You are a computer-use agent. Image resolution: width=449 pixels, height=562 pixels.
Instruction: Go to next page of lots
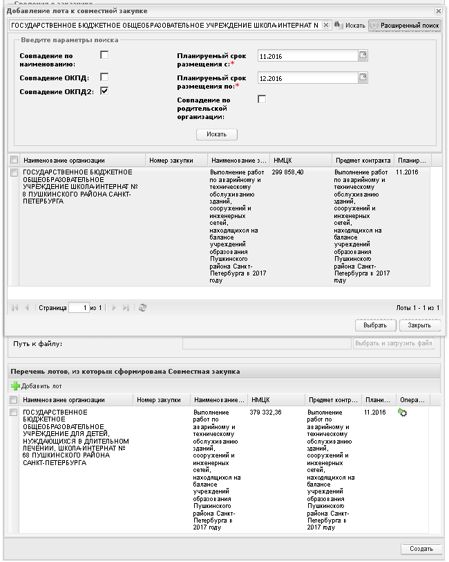[x=113, y=307]
